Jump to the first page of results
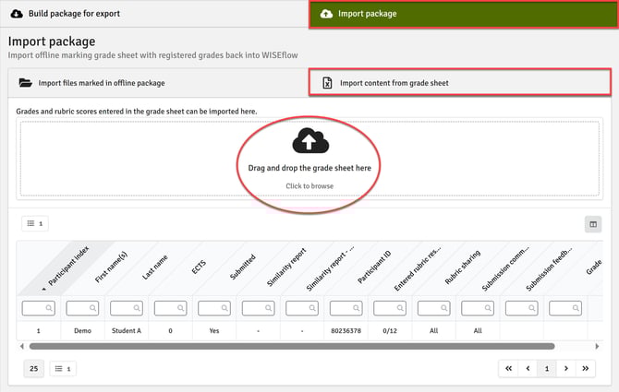 (507, 369)
